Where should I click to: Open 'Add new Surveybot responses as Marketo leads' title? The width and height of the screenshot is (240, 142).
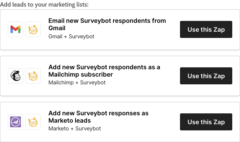tap(98, 117)
